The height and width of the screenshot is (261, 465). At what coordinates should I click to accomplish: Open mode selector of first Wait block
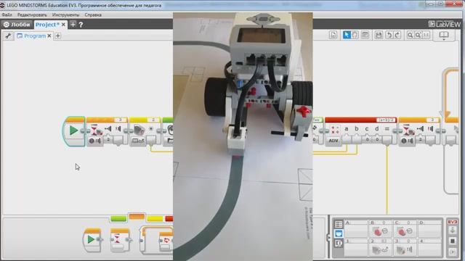pos(95,141)
